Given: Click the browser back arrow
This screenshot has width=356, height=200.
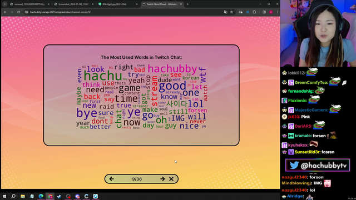Looking at the screenshot, I should (5, 12).
